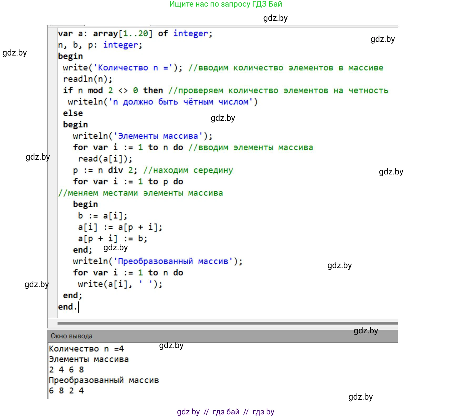Click the output result line "6 8 2 4"
This screenshot has width=452, height=417.
point(67,391)
